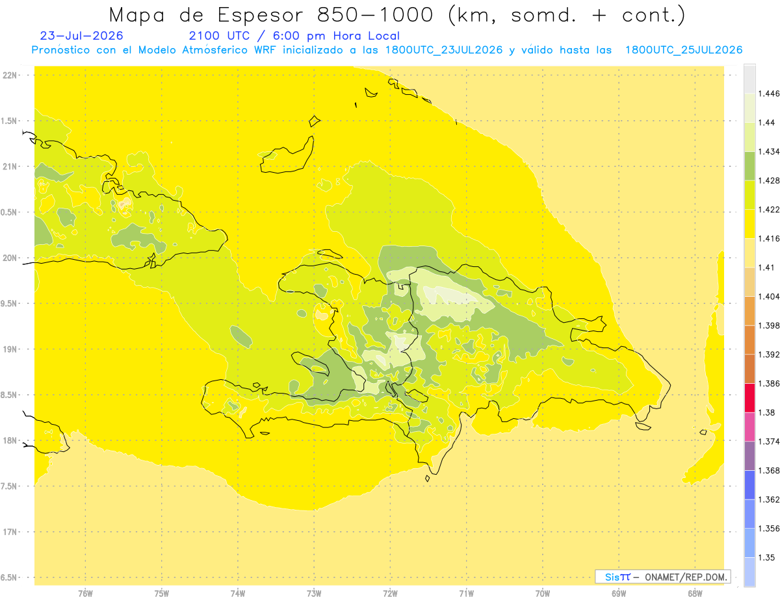Screen dimensions: 780x602
Task: Pick the orange swatch between 1.392 and 1.398
Action: click(x=749, y=340)
